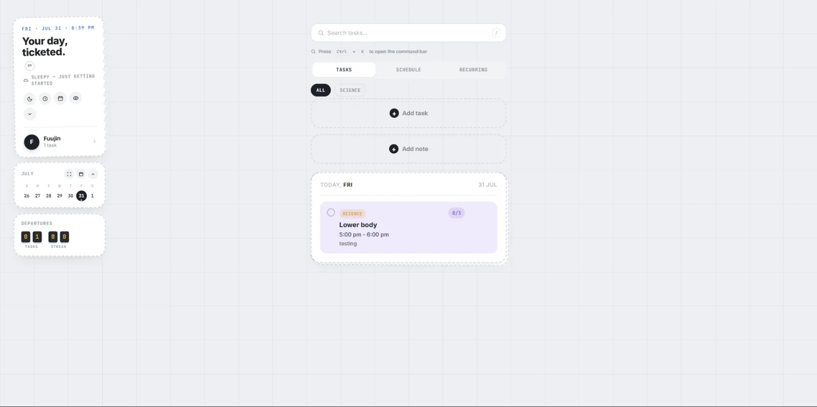Toggle the eye visibility icon
The image size is (817, 407).
(76, 98)
